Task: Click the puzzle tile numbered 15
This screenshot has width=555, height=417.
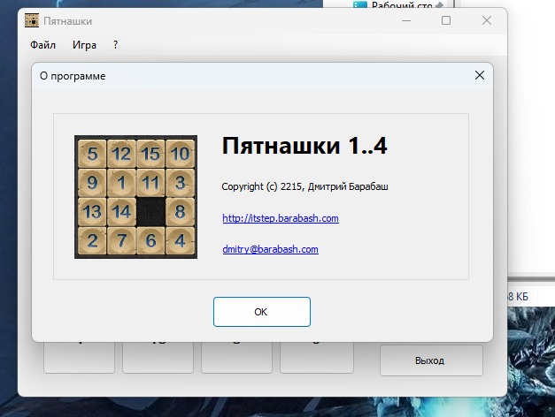Action: 150,154
